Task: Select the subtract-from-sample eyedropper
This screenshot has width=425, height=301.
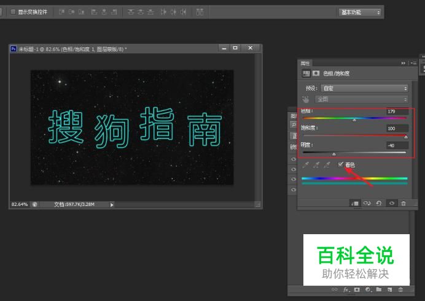Action: point(327,164)
